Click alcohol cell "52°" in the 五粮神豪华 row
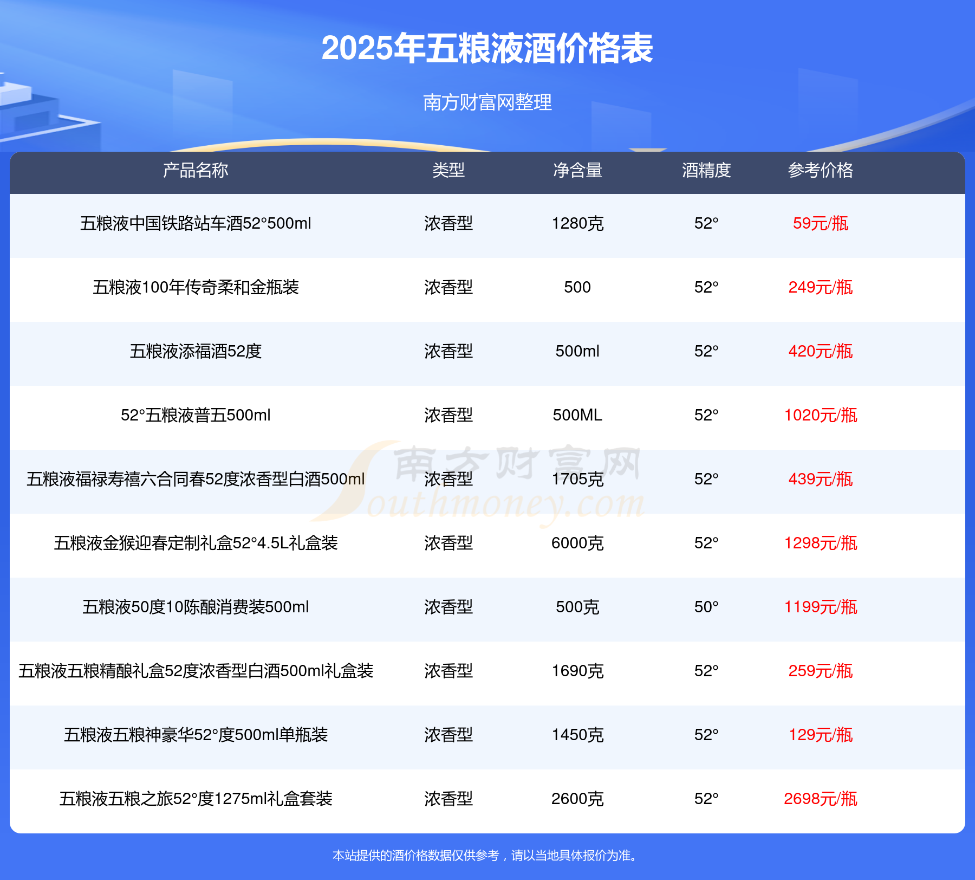This screenshot has width=975, height=880. click(x=706, y=735)
